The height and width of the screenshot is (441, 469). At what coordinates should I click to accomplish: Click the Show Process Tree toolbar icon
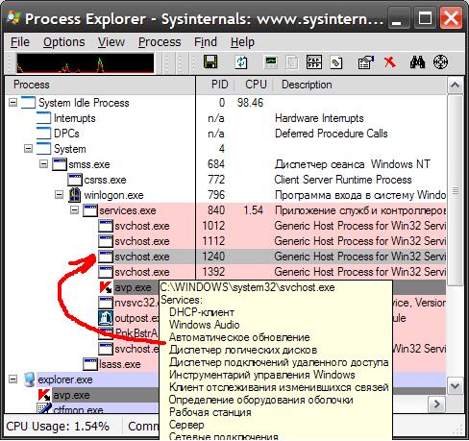292,62
